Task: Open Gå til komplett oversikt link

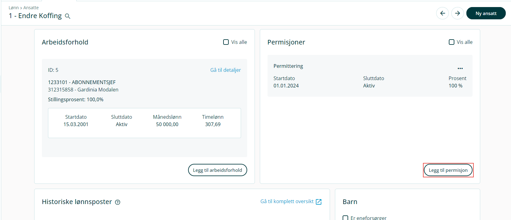Action: click(287, 201)
